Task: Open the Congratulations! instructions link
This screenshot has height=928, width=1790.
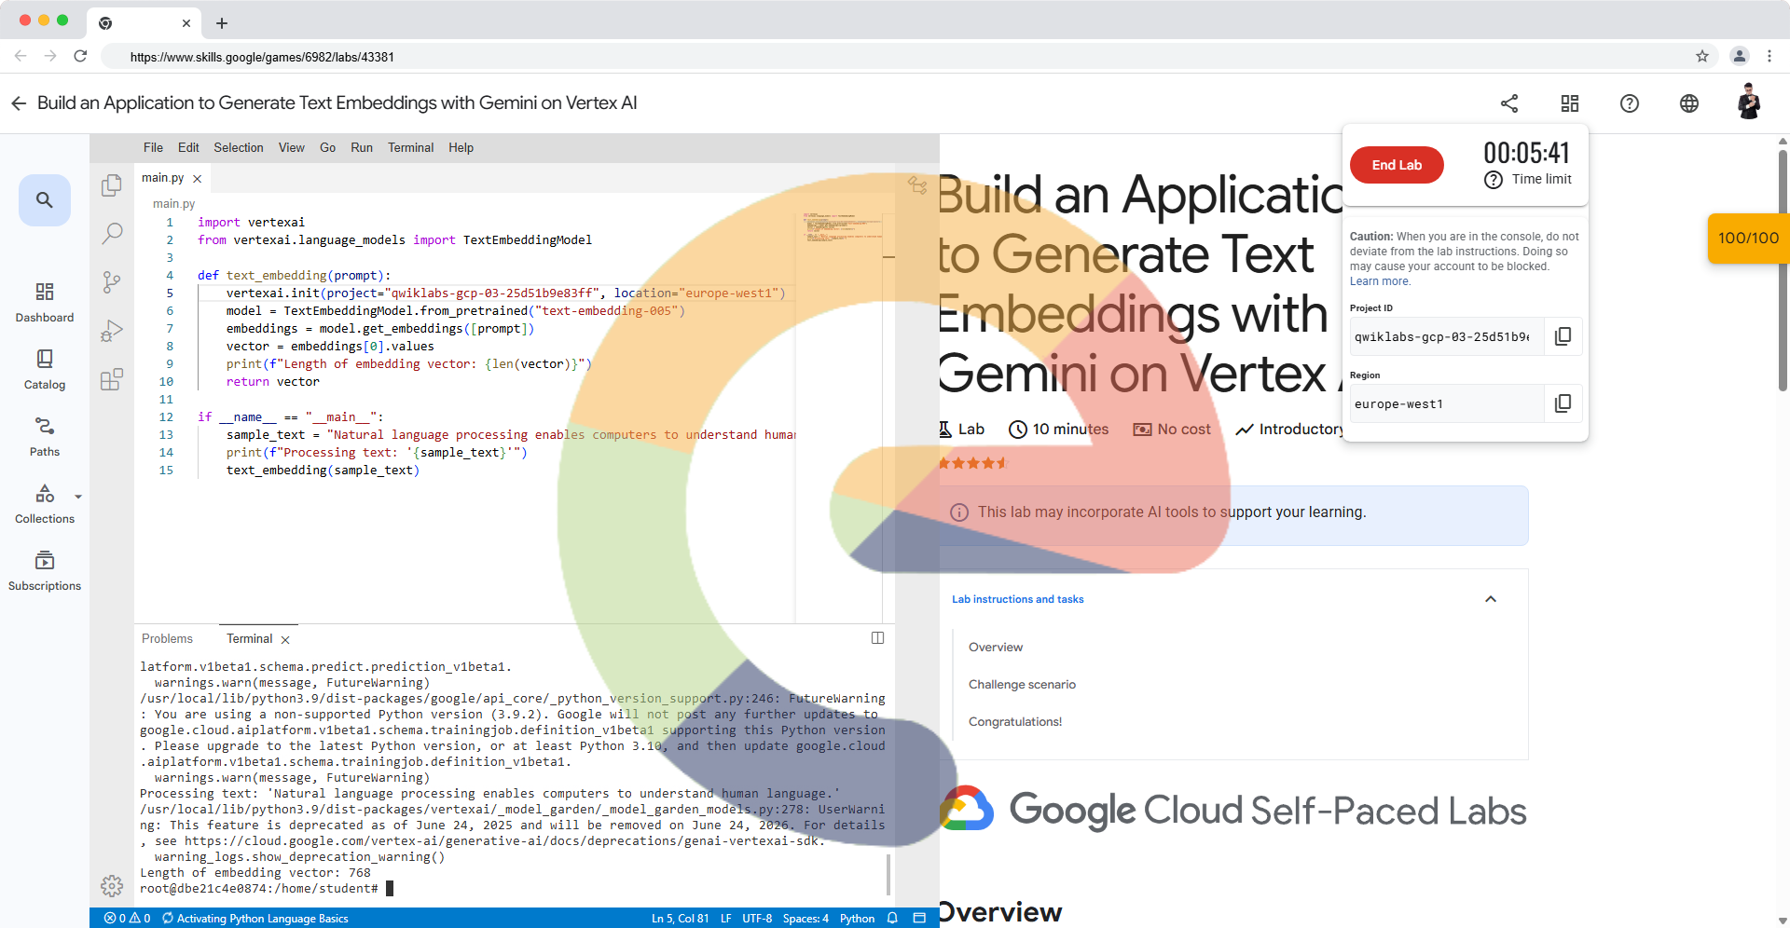Action: click(1015, 722)
